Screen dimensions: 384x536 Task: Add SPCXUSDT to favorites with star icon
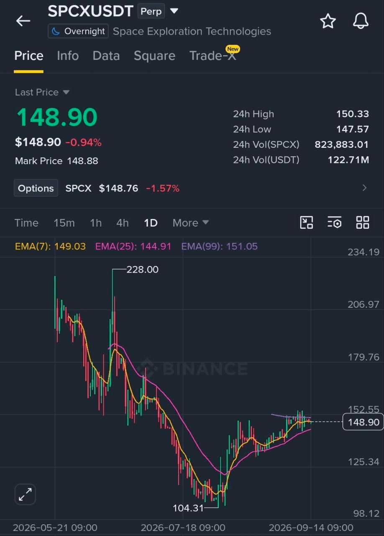(x=328, y=21)
